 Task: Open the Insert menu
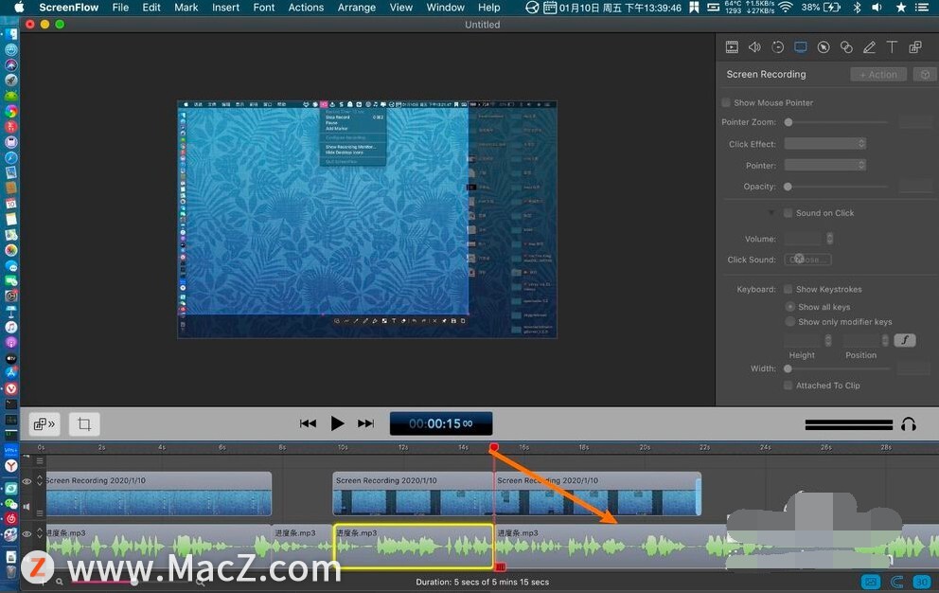pos(226,8)
